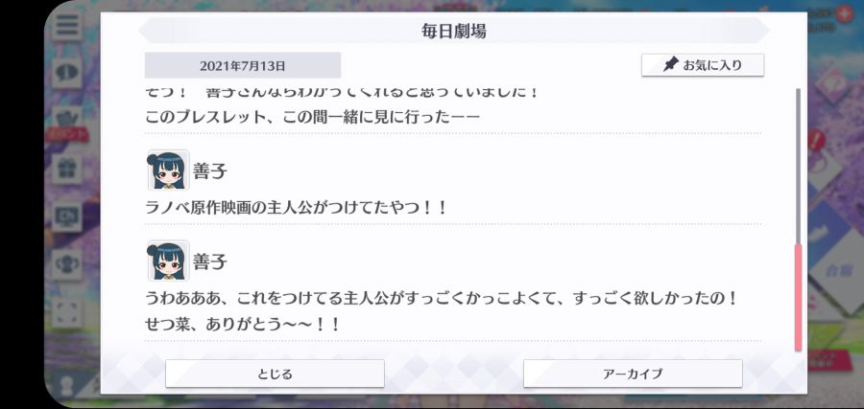Click the red plus icon at top right
Viewport: 864px width, 409px height.
coord(844,14)
